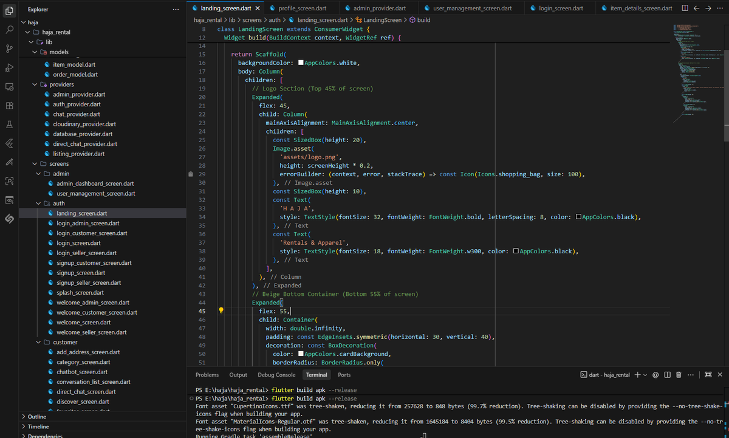This screenshot has height=438, width=729.
Task: Click the @ icon in terminal toolbar
Action: click(656, 375)
